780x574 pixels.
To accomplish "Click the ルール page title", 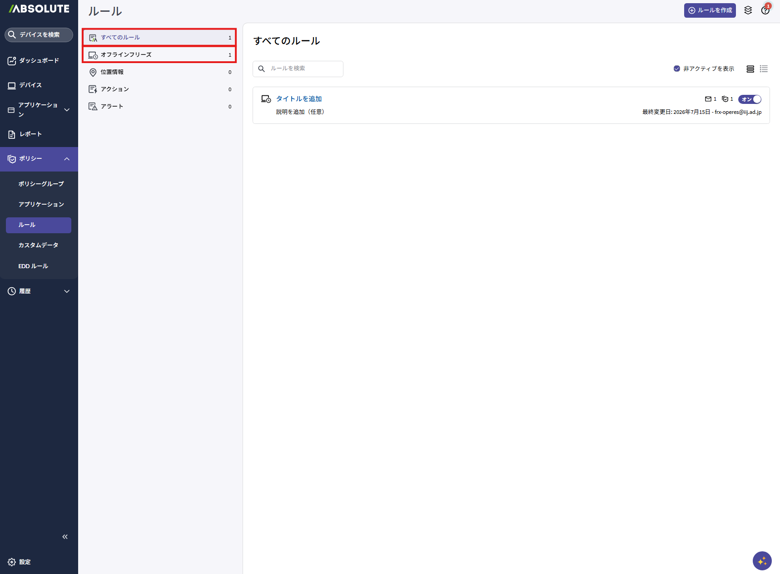I will coord(105,11).
